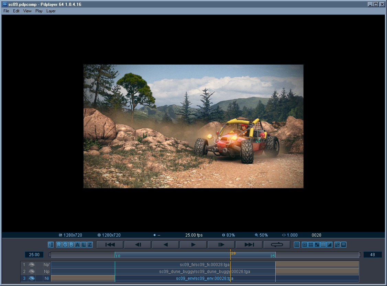The width and height of the screenshot is (387, 286).
Task: Select the sc09_dune_buggy.00028.tga layer bar
Action: pos(204,272)
